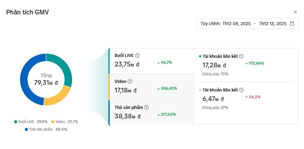Image resolution: width=304 pixels, height=149 pixels.
Task: Select the start date Th12 08, 2025
Action: point(236,24)
